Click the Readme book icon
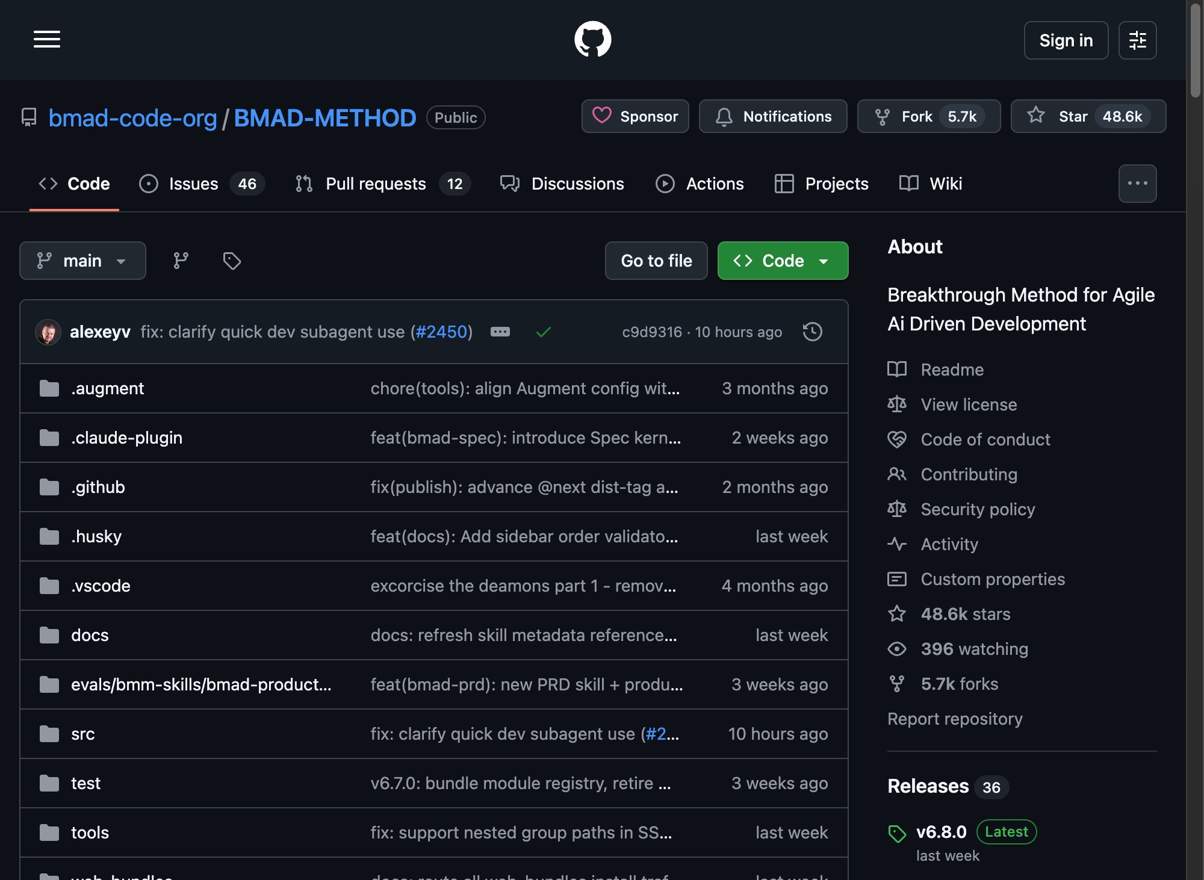This screenshot has height=880, width=1204. coord(897,369)
